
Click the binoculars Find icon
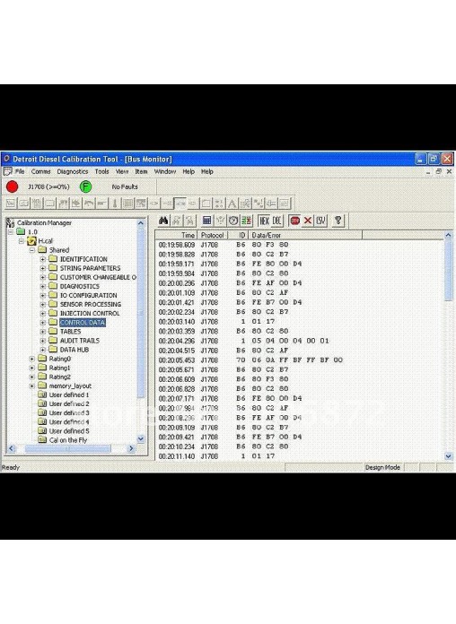tap(163, 221)
